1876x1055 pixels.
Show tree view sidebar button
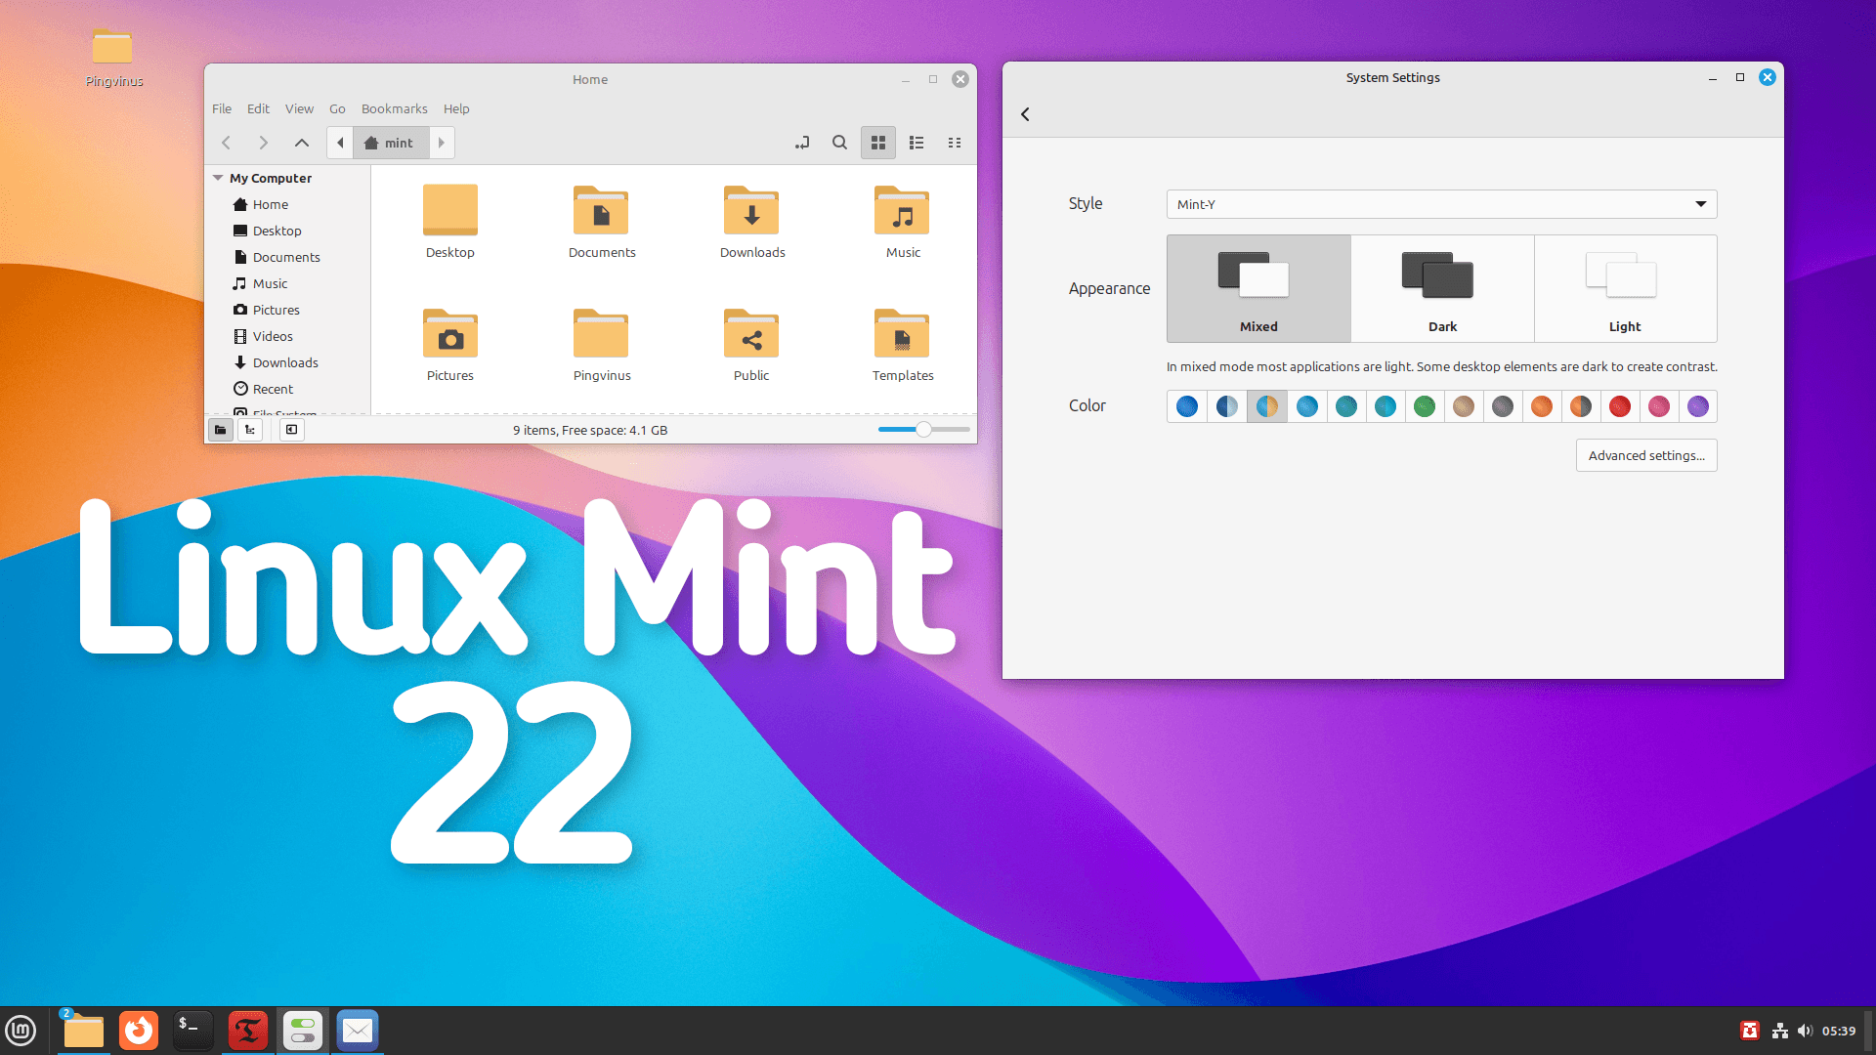[x=250, y=430]
